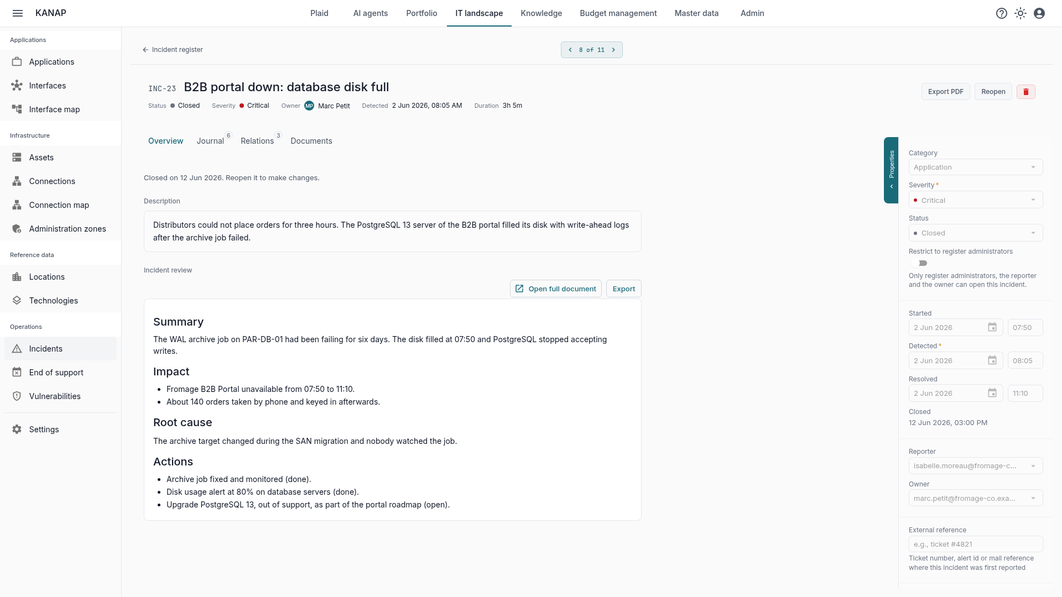The width and height of the screenshot is (1062, 597).
Task: Open the Knowledge top menu
Action: click(x=541, y=13)
